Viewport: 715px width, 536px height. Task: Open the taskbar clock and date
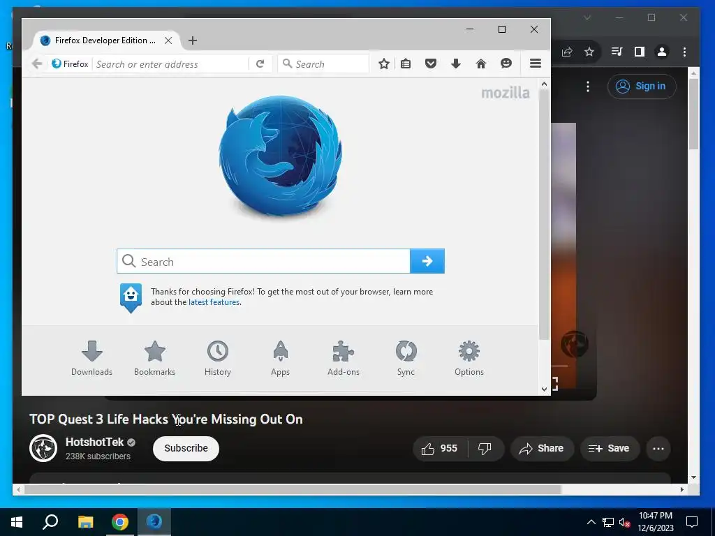click(x=655, y=522)
